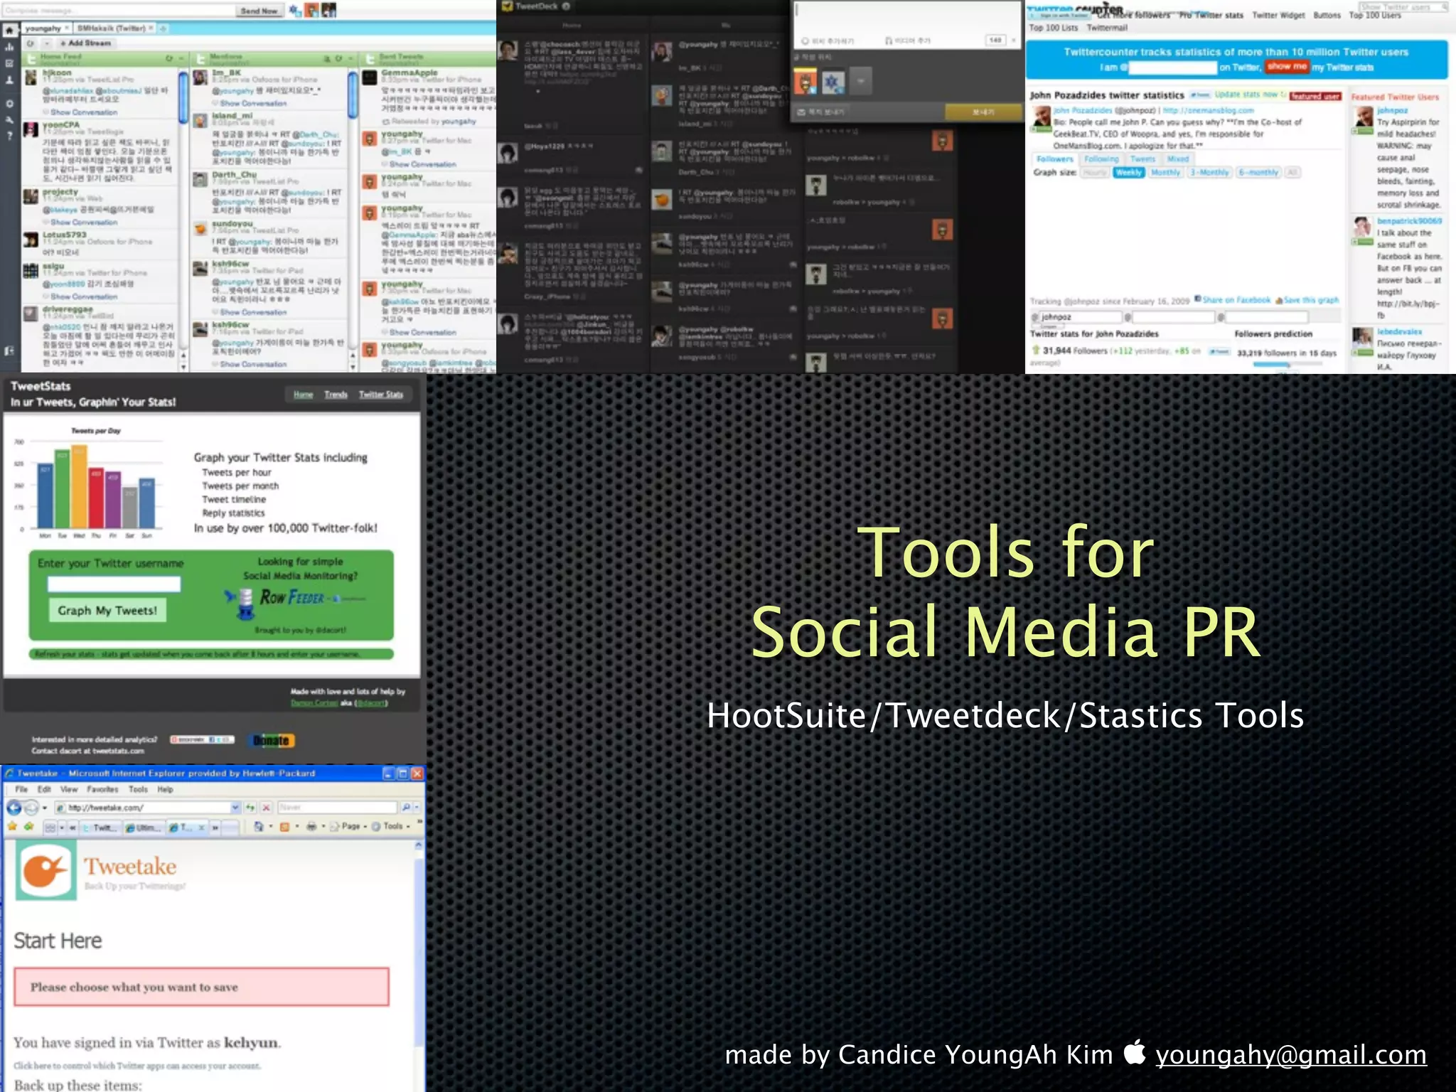Click the IE Refresh green arrows button
Image resolution: width=1456 pixels, height=1092 pixels.
250,808
